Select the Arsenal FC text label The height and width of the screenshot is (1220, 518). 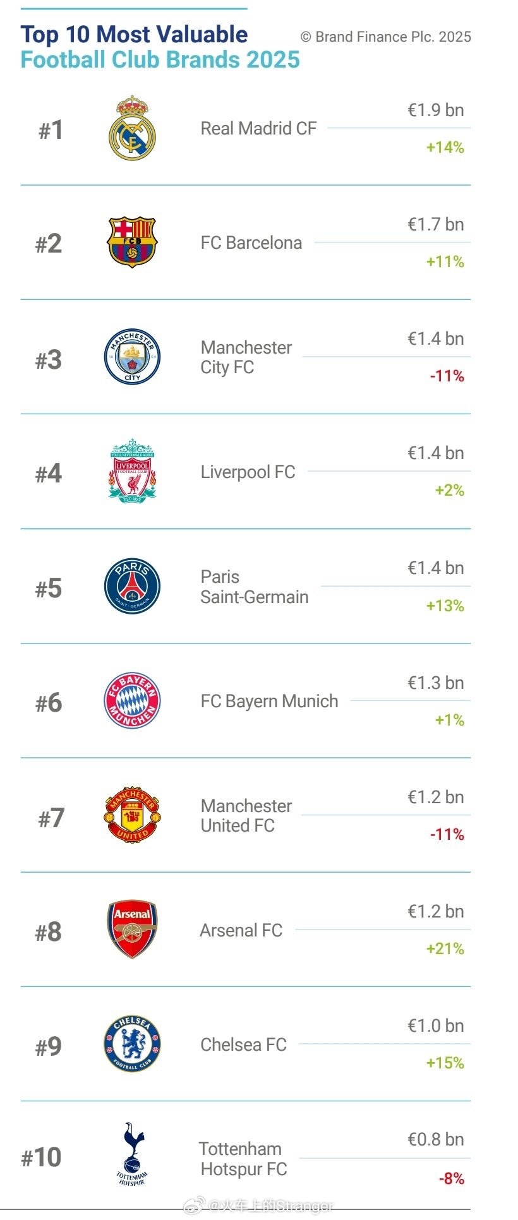point(241,930)
